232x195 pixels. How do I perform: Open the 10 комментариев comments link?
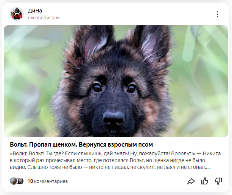(47, 181)
